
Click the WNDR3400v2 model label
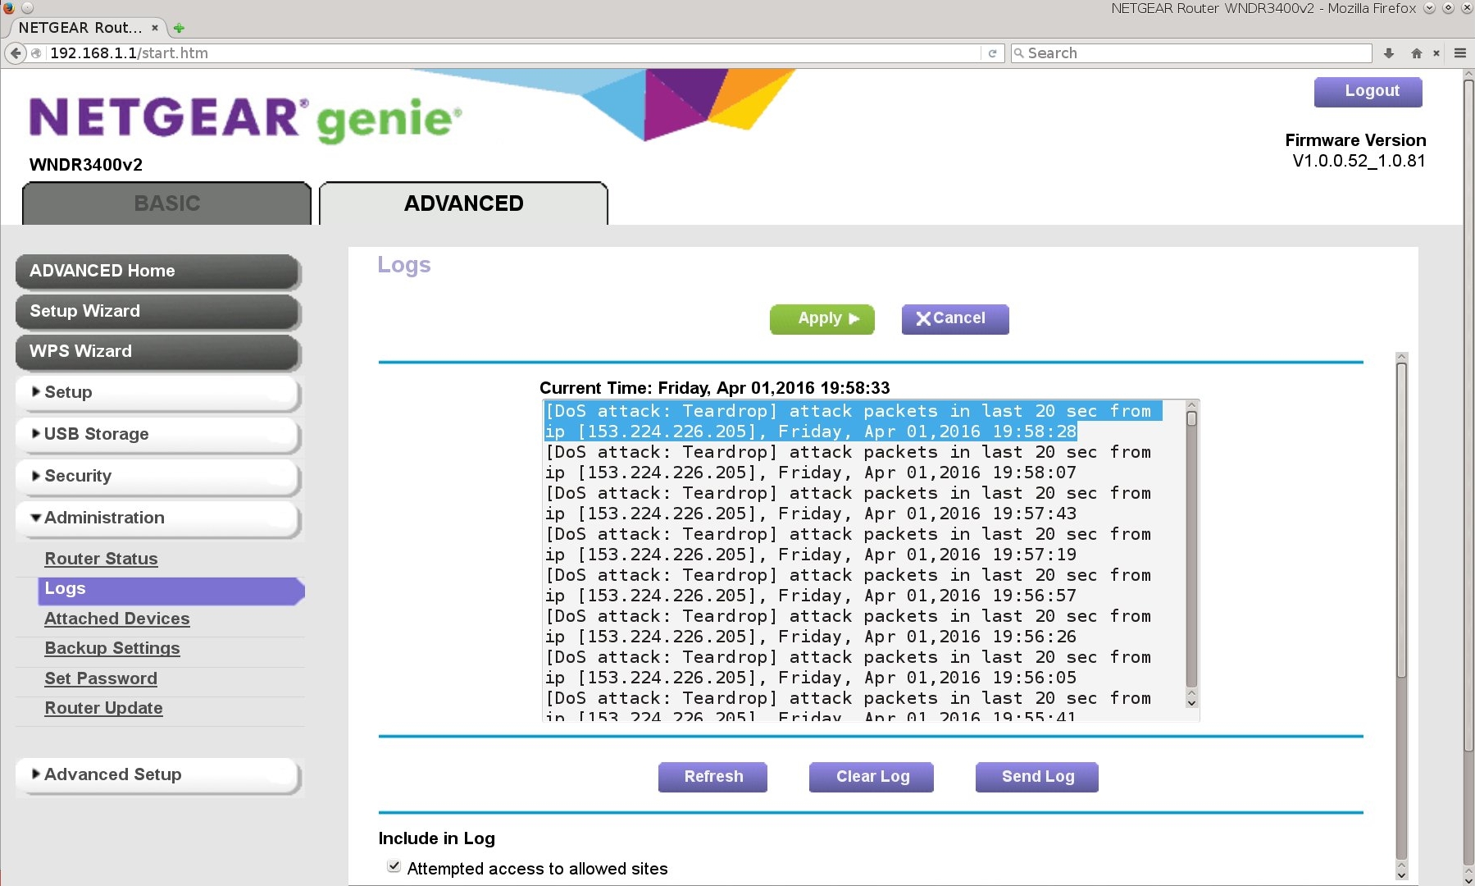pos(86,165)
